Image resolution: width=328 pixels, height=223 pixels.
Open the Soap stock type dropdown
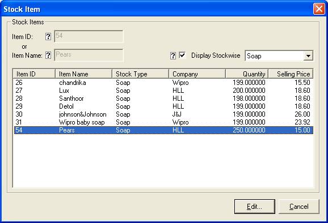(x=308, y=56)
